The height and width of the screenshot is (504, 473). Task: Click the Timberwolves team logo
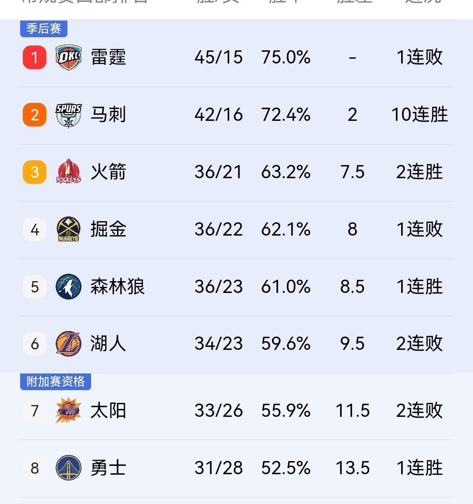tap(68, 287)
